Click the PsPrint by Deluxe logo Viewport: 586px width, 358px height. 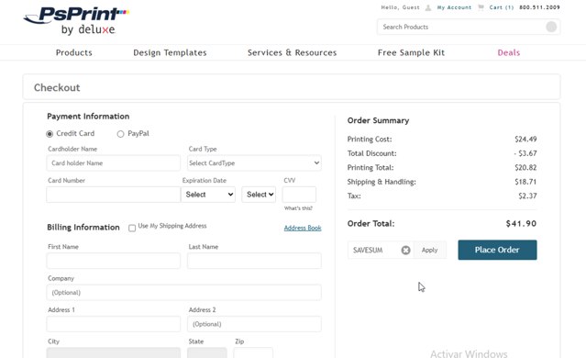(x=76, y=21)
